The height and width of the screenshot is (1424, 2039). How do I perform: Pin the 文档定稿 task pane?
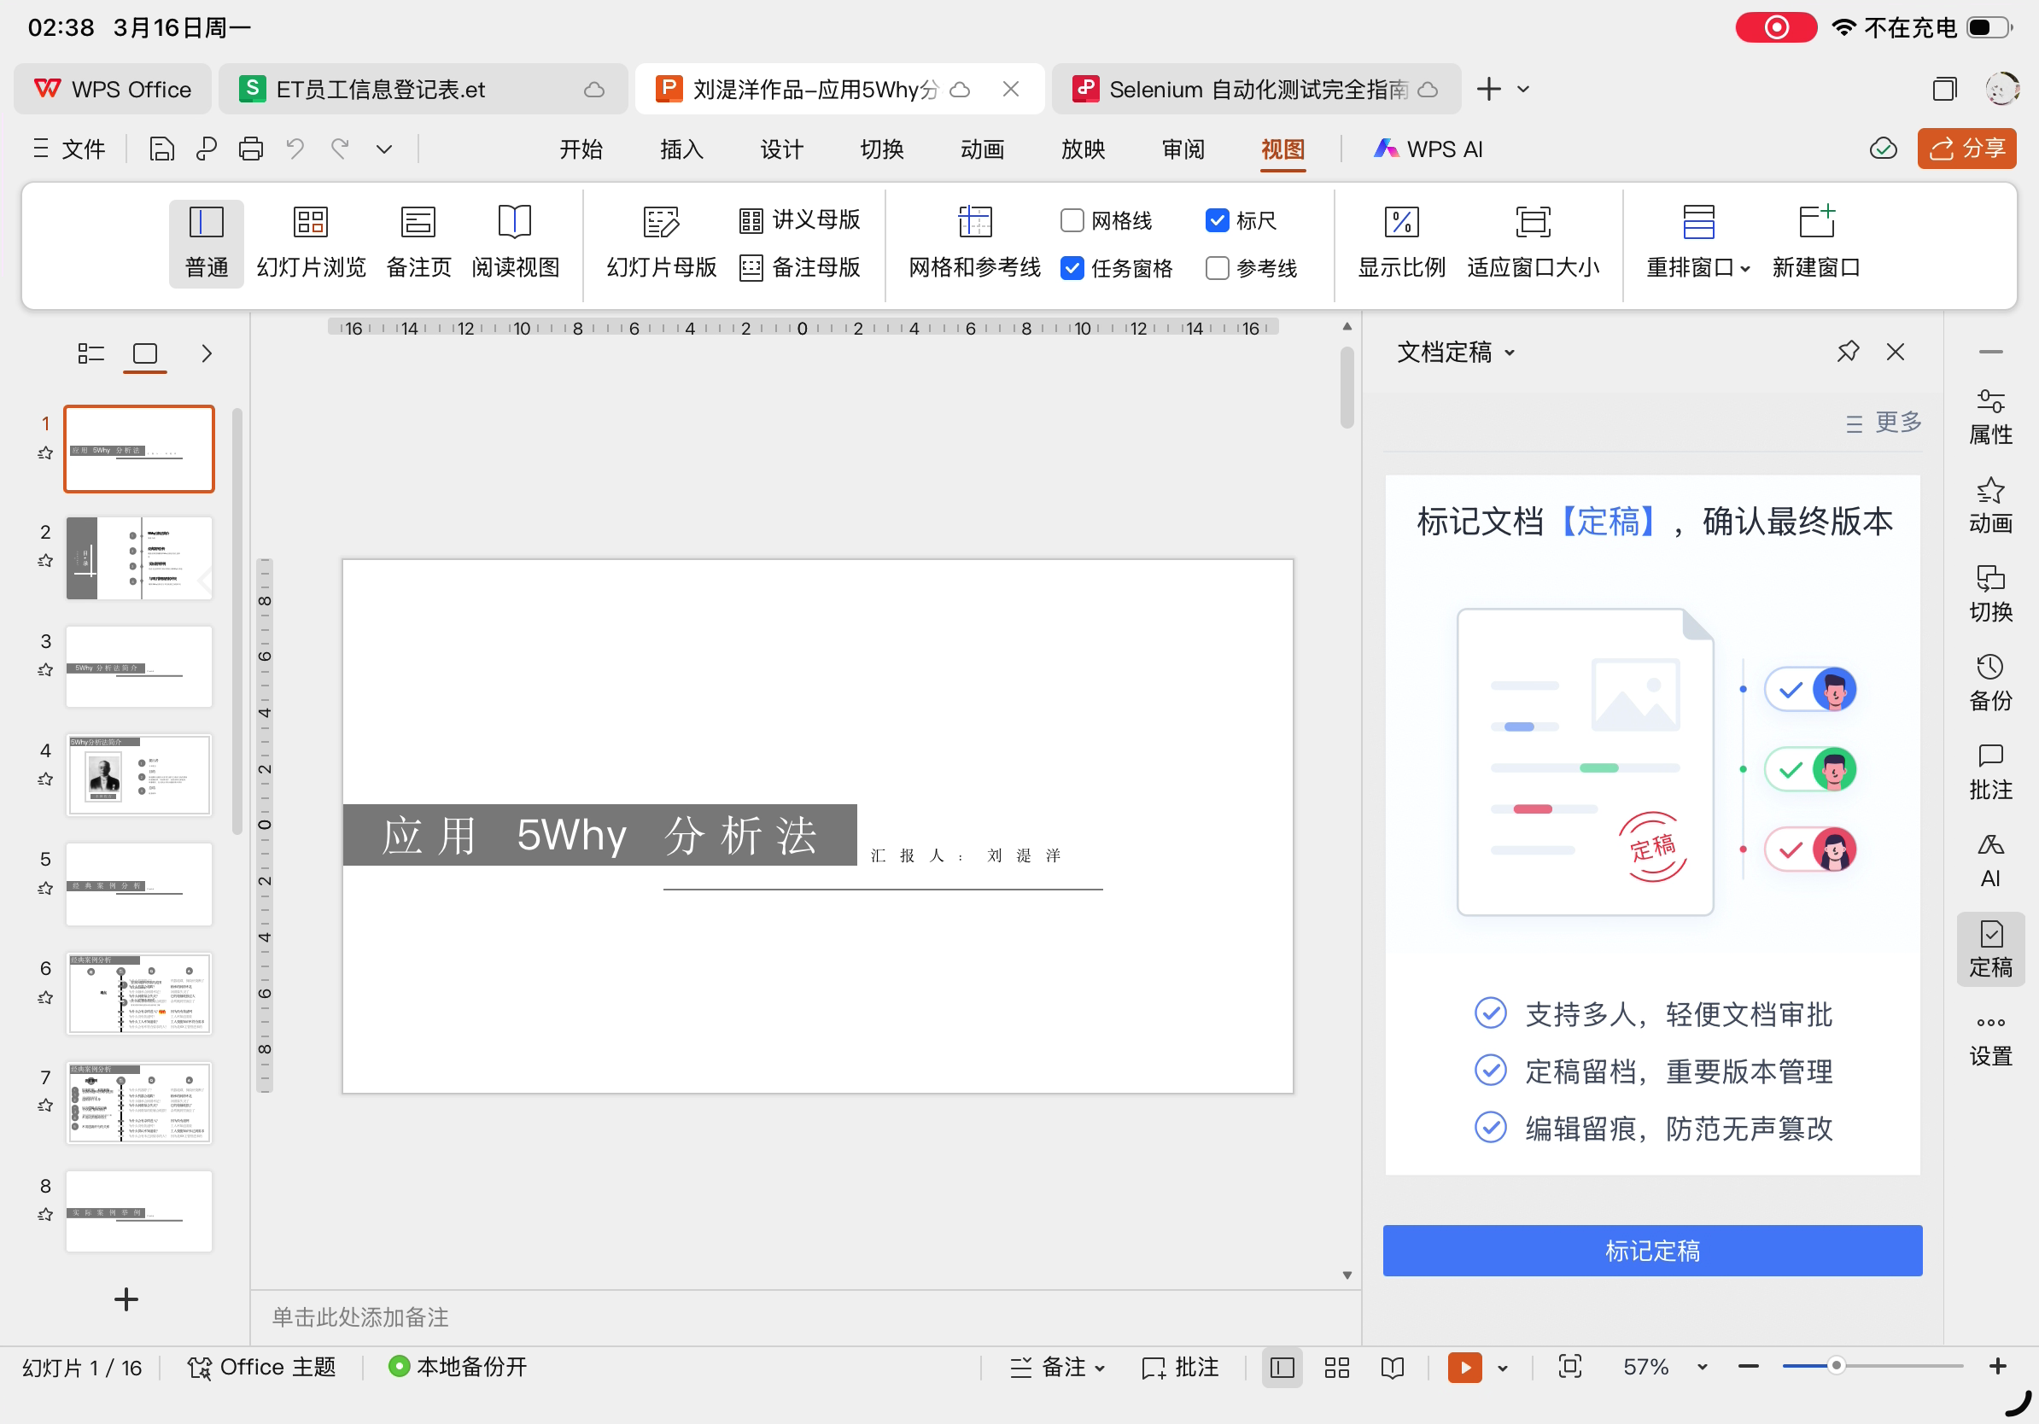tap(1847, 353)
